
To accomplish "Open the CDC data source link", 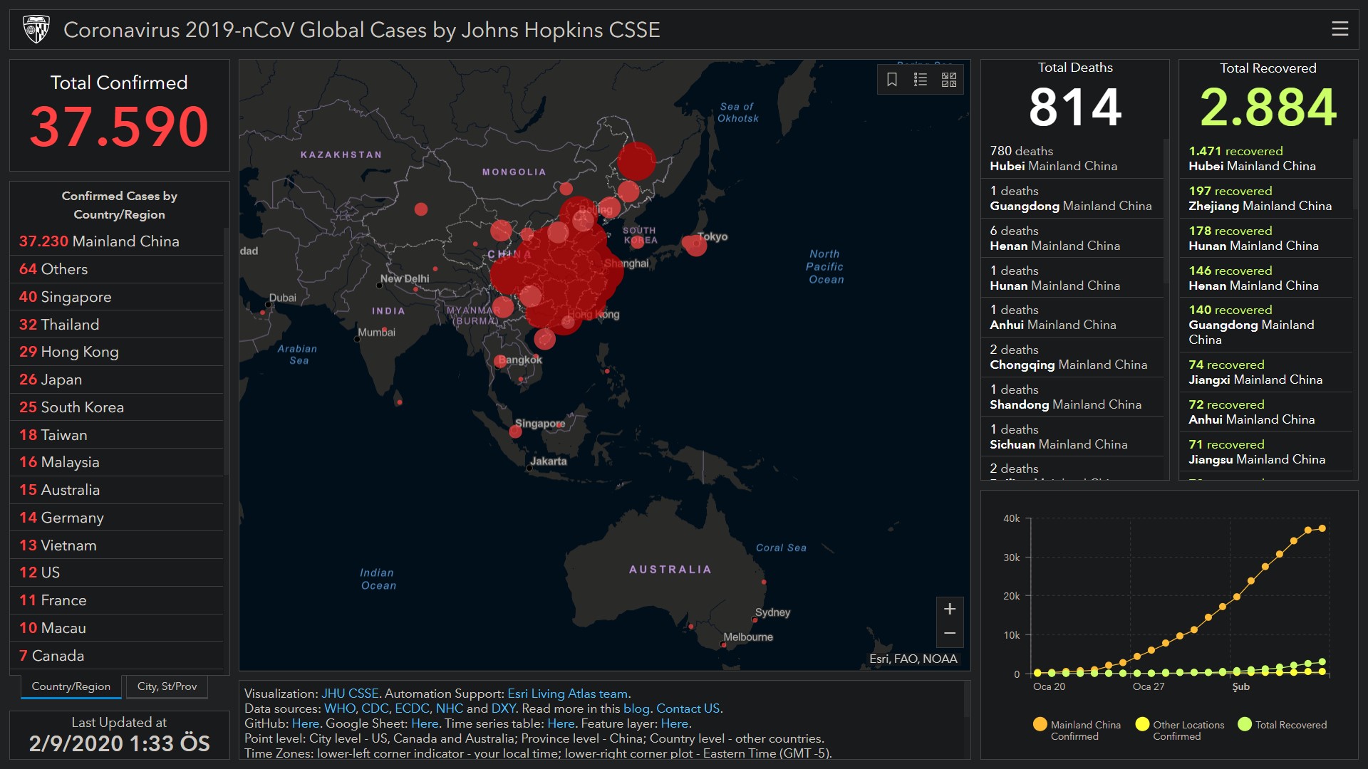I will 375,708.
